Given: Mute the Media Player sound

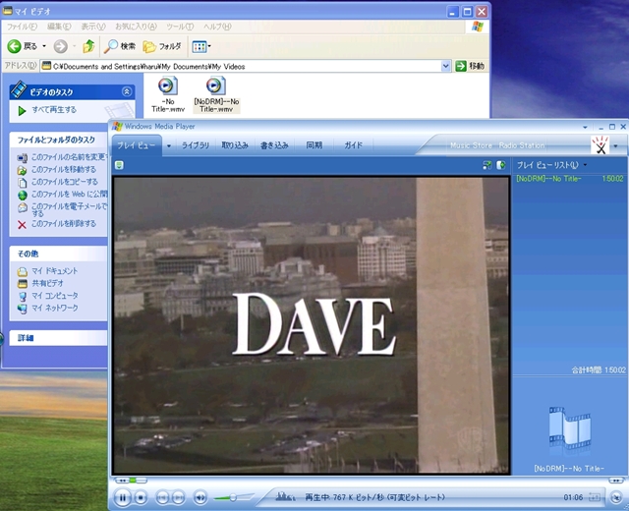Looking at the screenshot, I should tap(200, 498).
